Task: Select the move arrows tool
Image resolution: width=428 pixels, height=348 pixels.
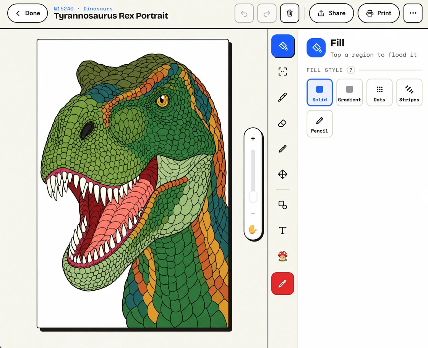Action: tap(282, 174)
